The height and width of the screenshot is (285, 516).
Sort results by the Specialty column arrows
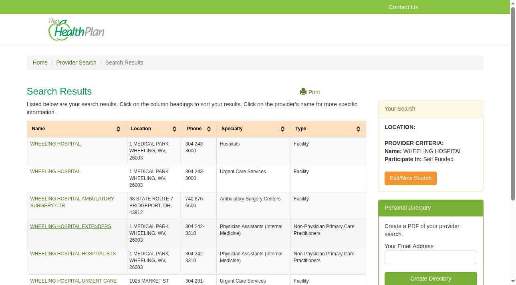pyautogui.click(x=283, y=129)
